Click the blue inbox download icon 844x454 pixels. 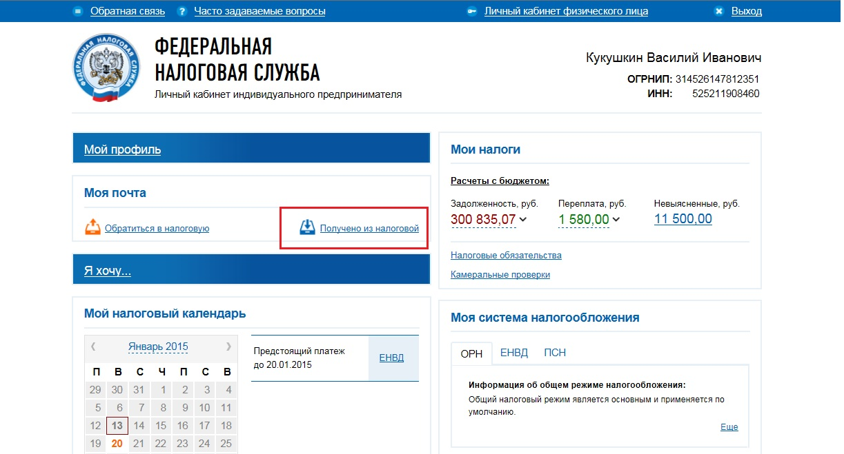(x=308, y=227)
